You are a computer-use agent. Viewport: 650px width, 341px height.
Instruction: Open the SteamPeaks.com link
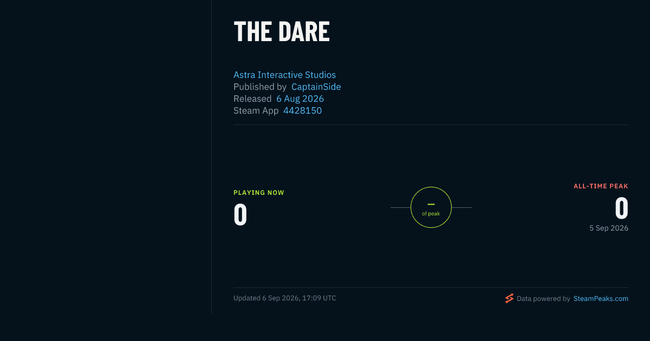(x=601, y=298)
